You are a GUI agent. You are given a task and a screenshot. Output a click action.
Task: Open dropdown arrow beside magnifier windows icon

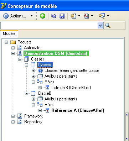108,16
